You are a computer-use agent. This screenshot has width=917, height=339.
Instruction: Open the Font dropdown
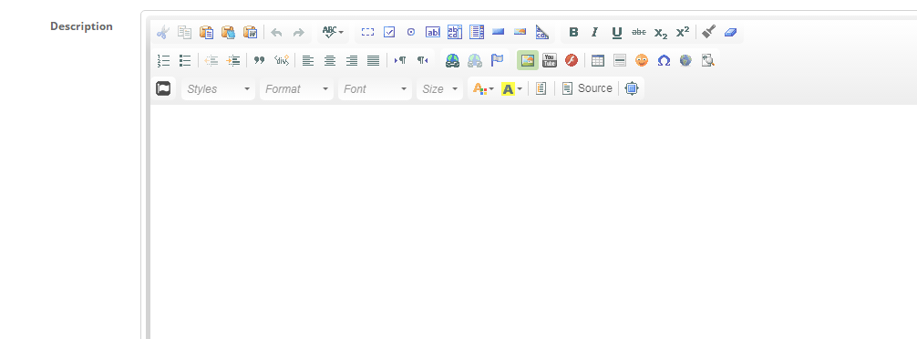tap(375, 88)
